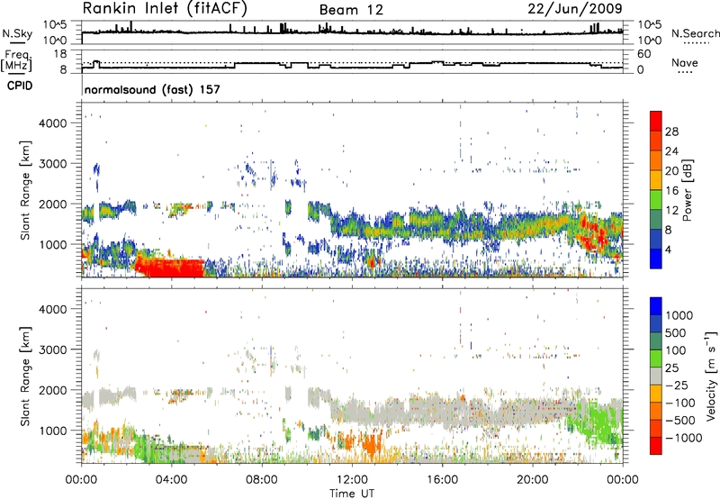Click the '04:00' time tick label
Image resolution: width=720 pixels, height=499 pixels.
(171, 480)
